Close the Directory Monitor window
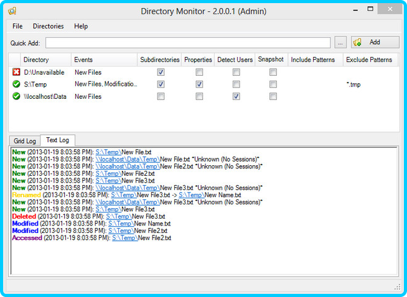 coord(390,9)
